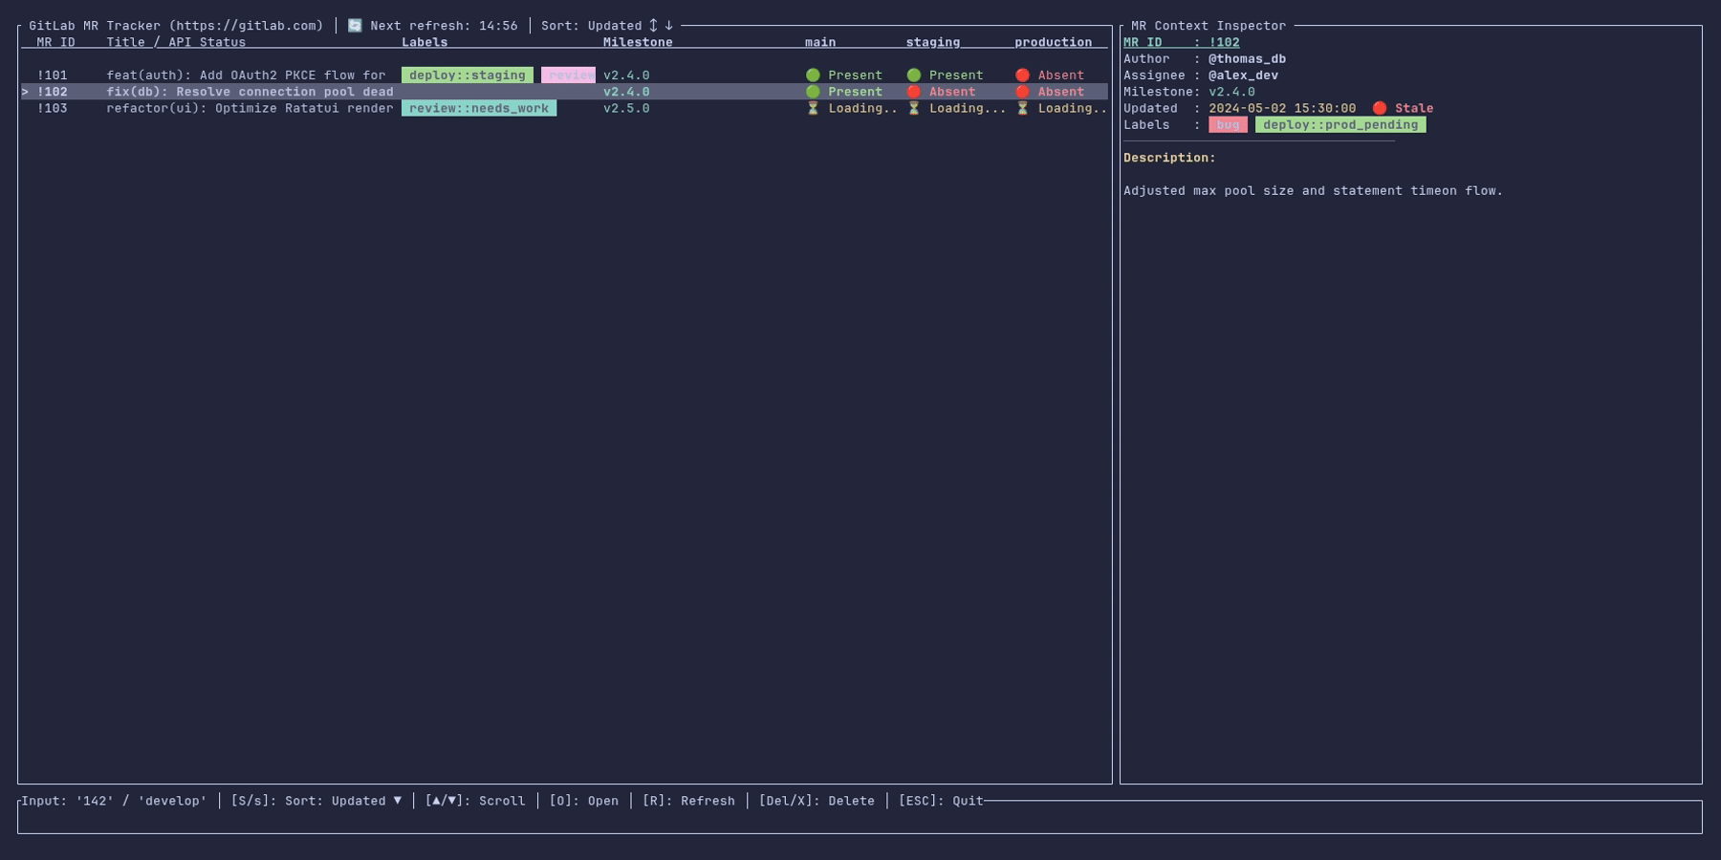
Task: Click the red Stale indicator circle in the inspector
Action: coord(1380,108)
